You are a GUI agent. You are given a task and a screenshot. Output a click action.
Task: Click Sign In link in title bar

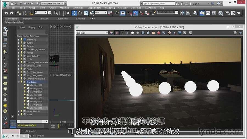pos(196,4)
